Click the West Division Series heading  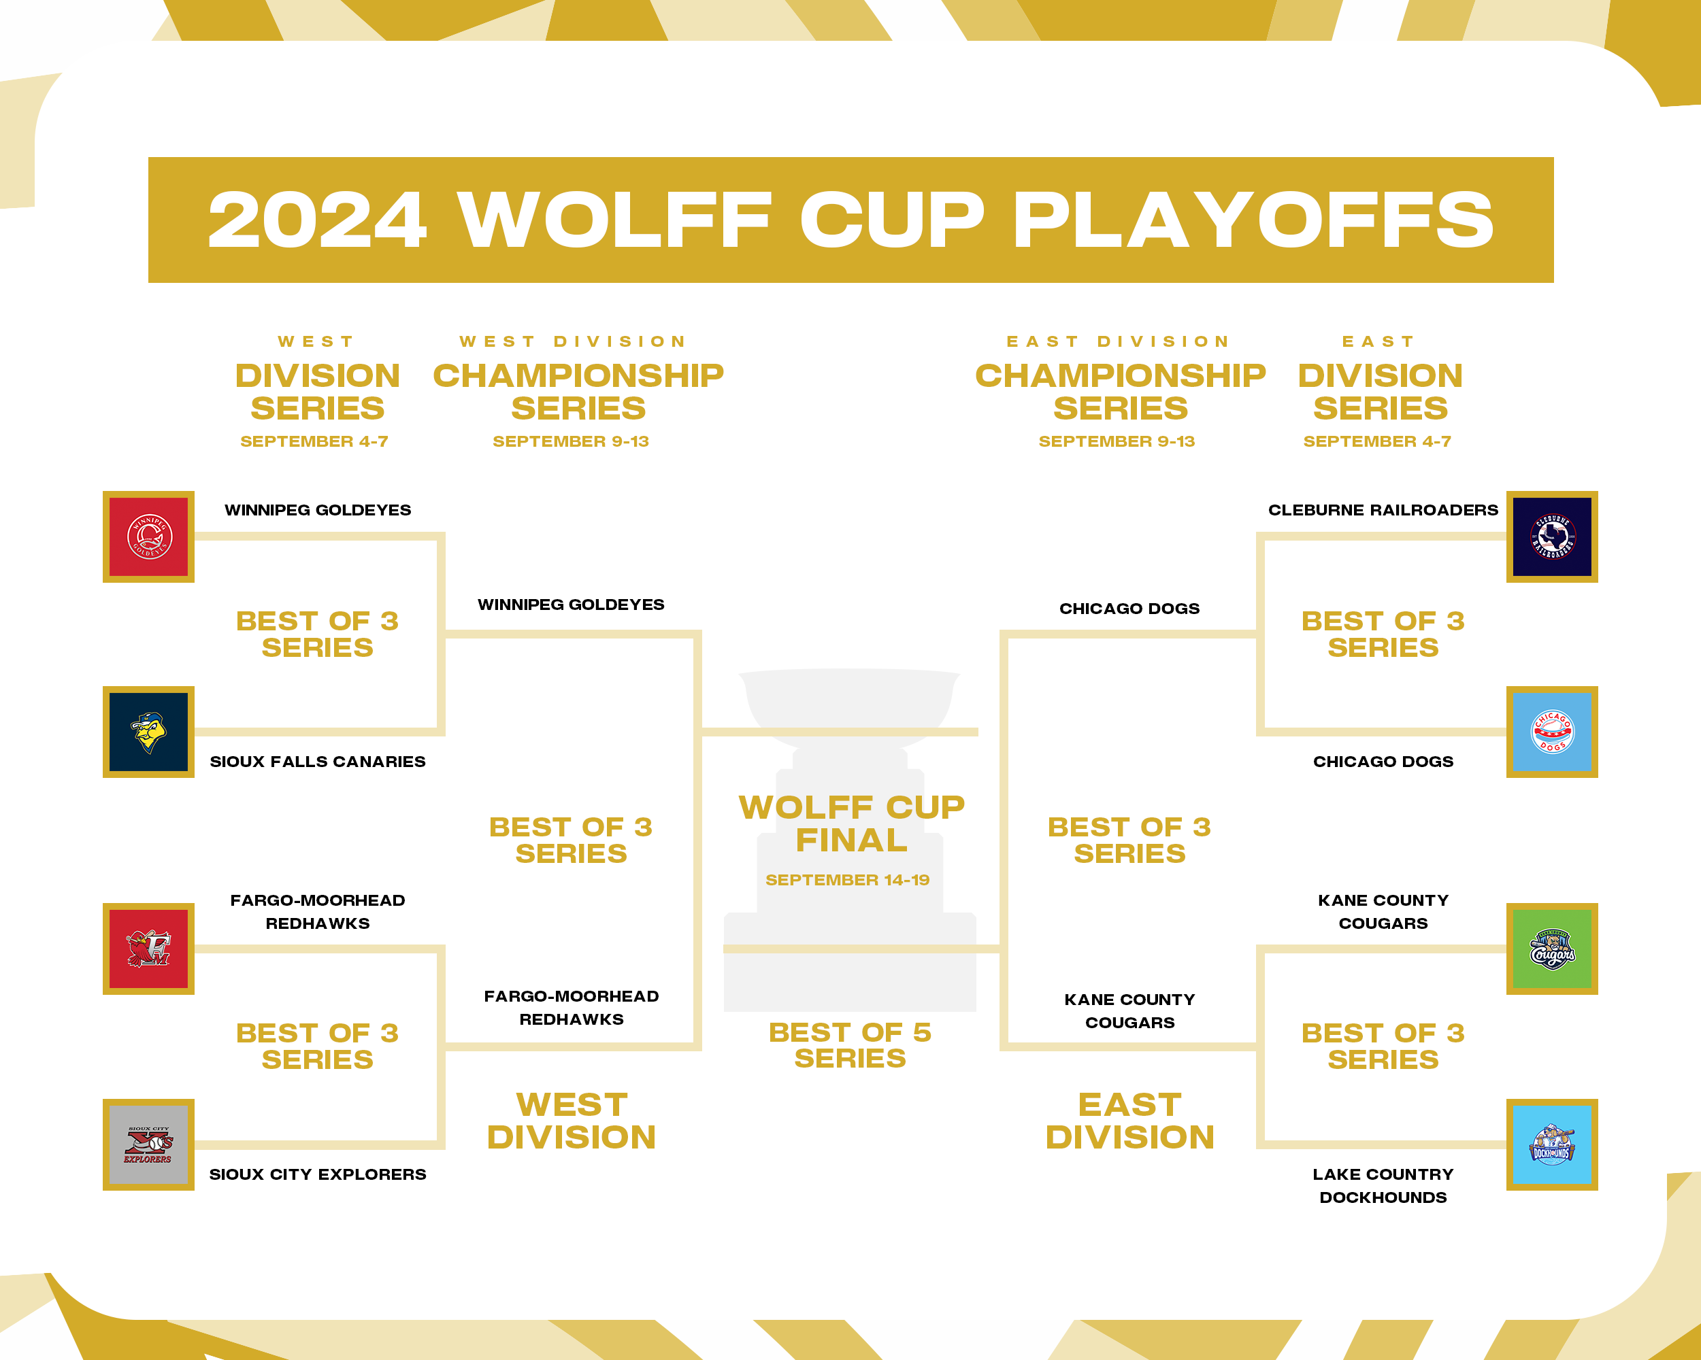point(317,392)
